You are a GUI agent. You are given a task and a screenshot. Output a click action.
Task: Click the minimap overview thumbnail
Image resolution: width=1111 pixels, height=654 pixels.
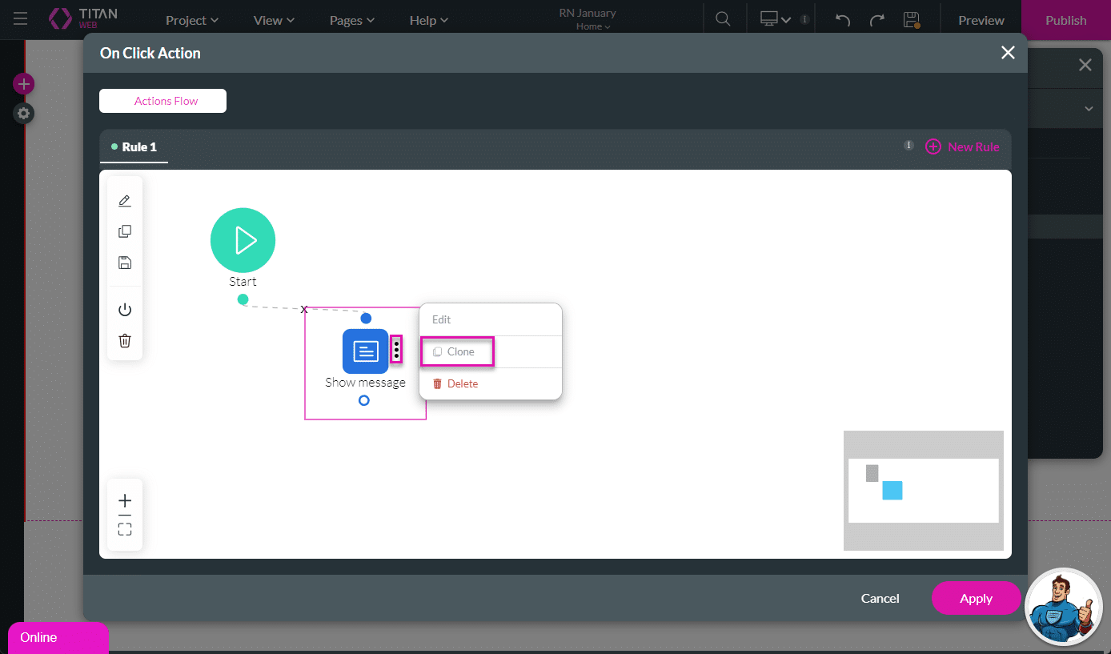coord(923,490)
